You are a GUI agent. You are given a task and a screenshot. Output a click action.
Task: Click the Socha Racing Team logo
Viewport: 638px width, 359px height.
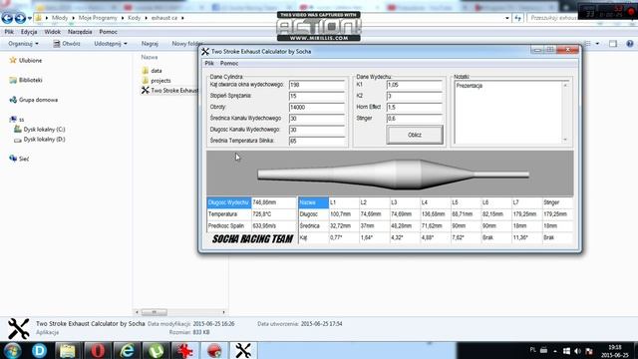(252, 239)
